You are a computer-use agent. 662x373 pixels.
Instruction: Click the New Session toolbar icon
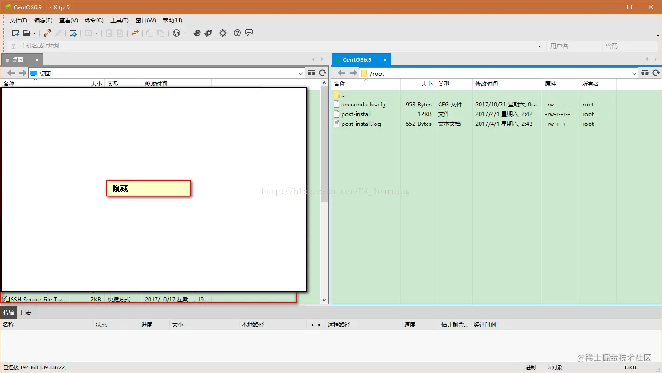[15, 33]
